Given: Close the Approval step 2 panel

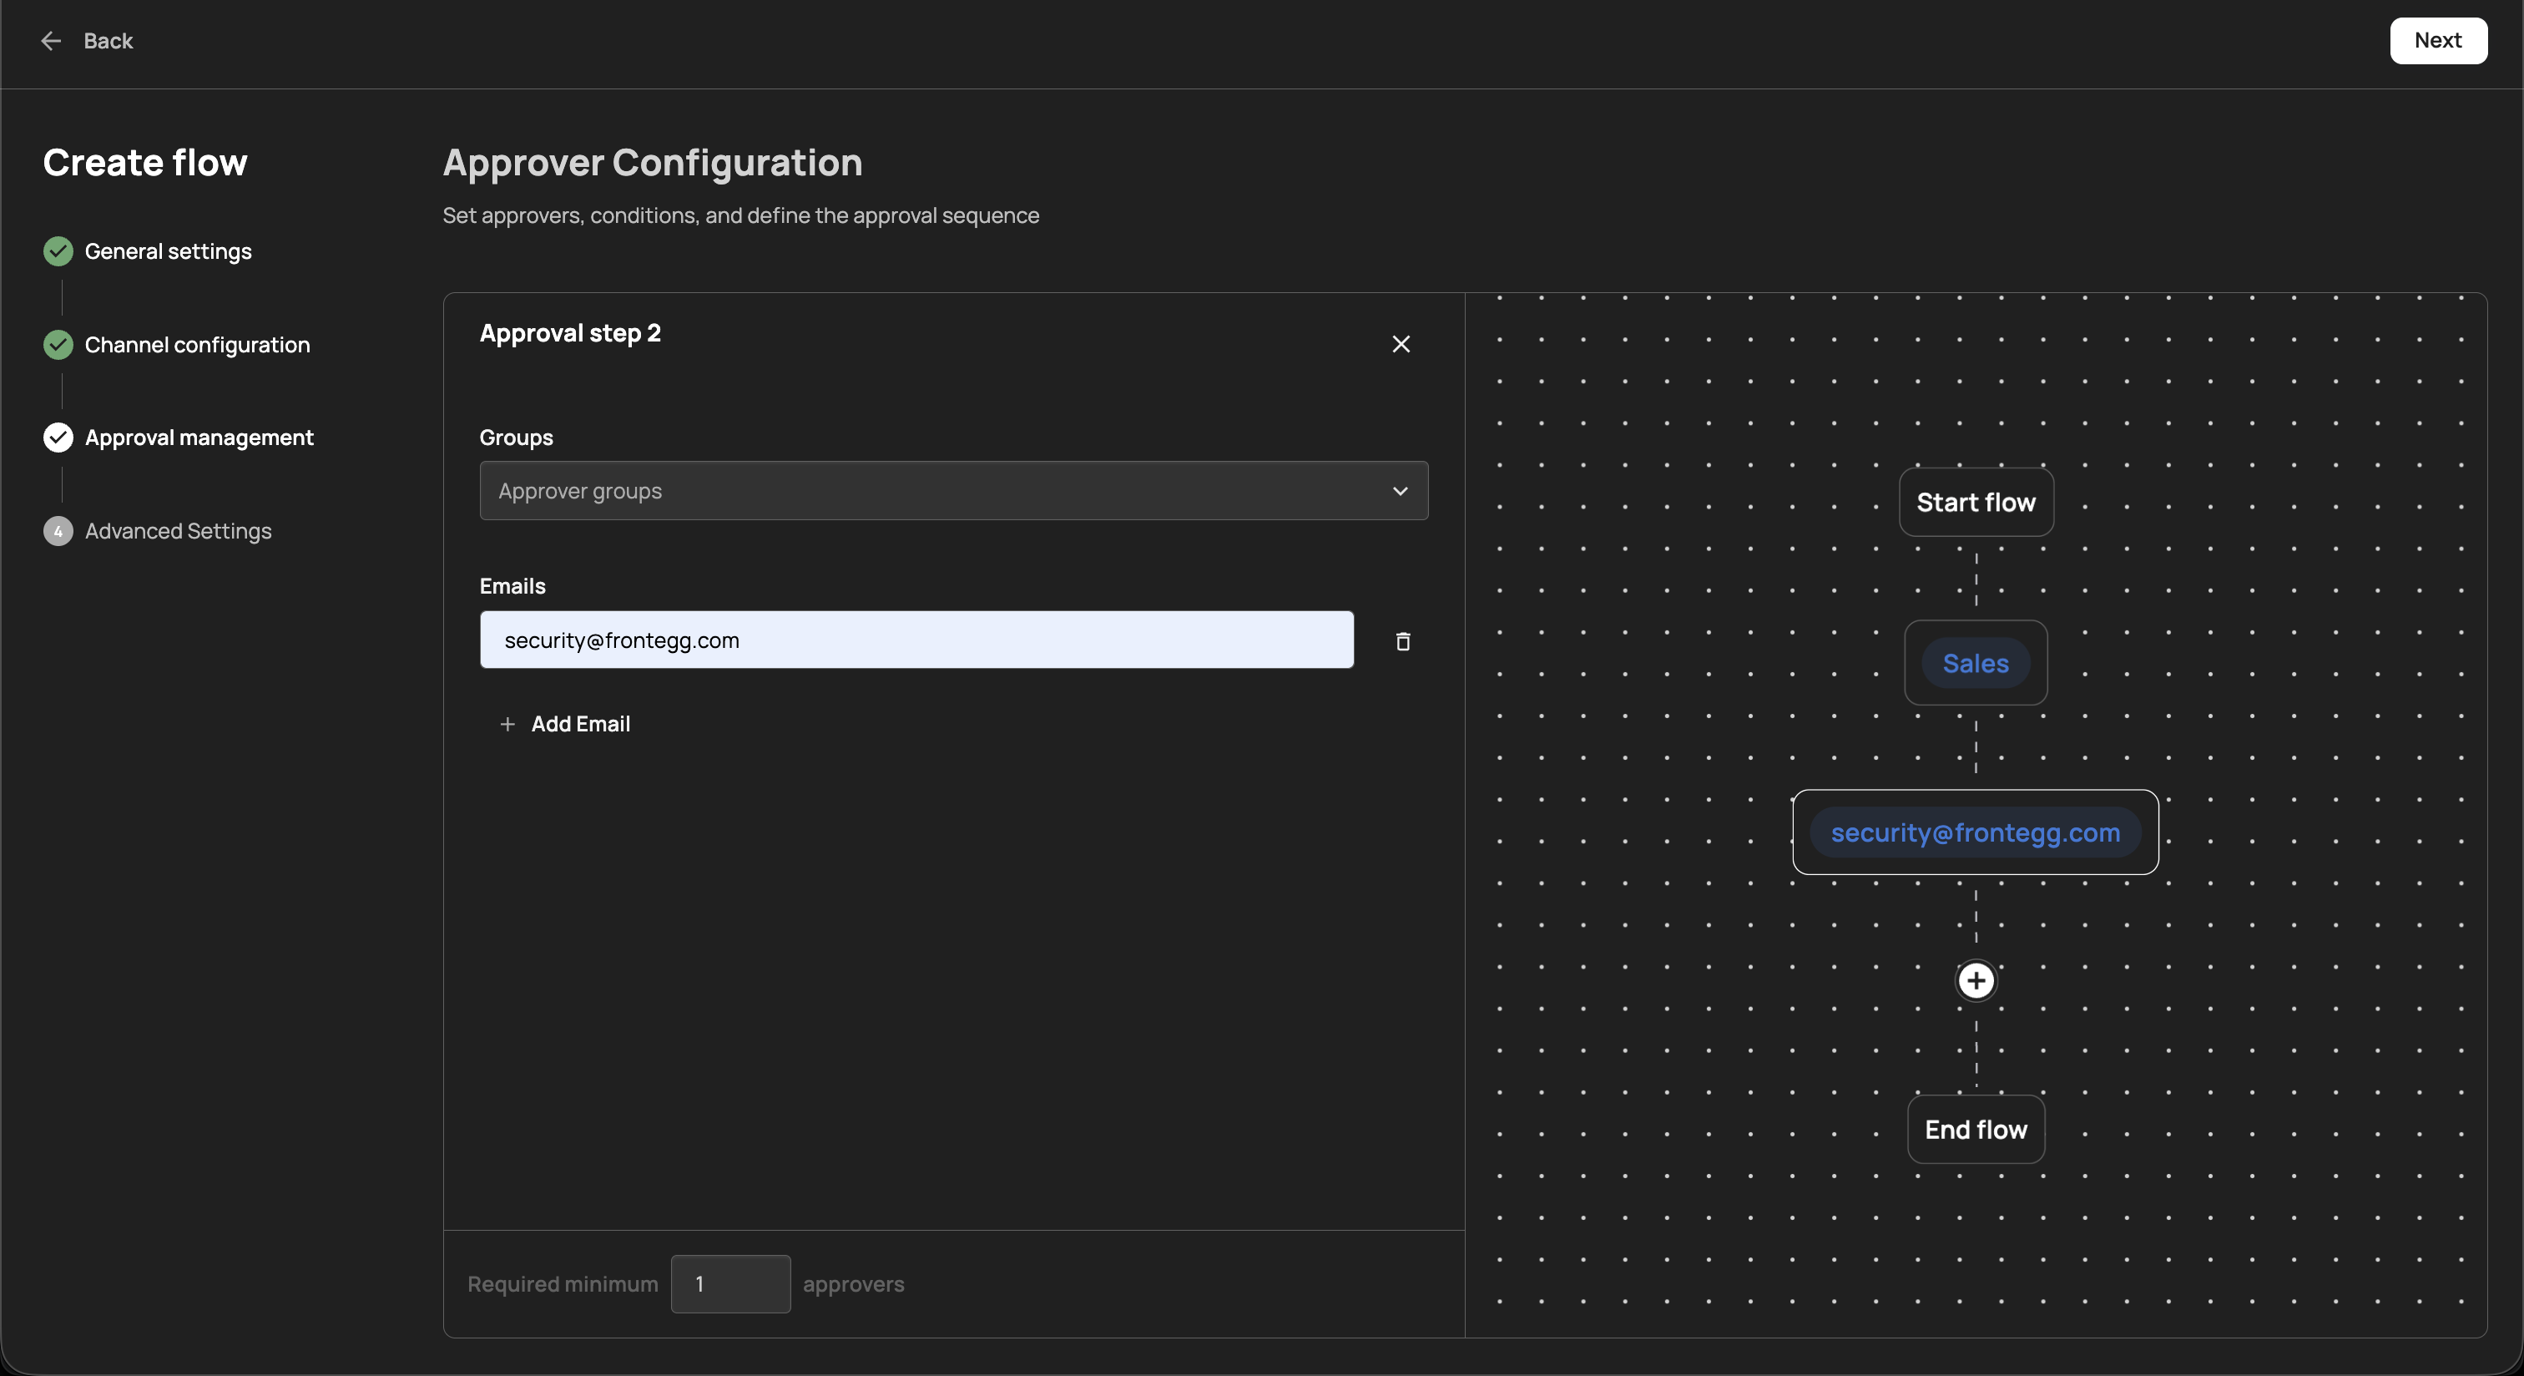Looking at the screenshot, I should click(1401, 344).
